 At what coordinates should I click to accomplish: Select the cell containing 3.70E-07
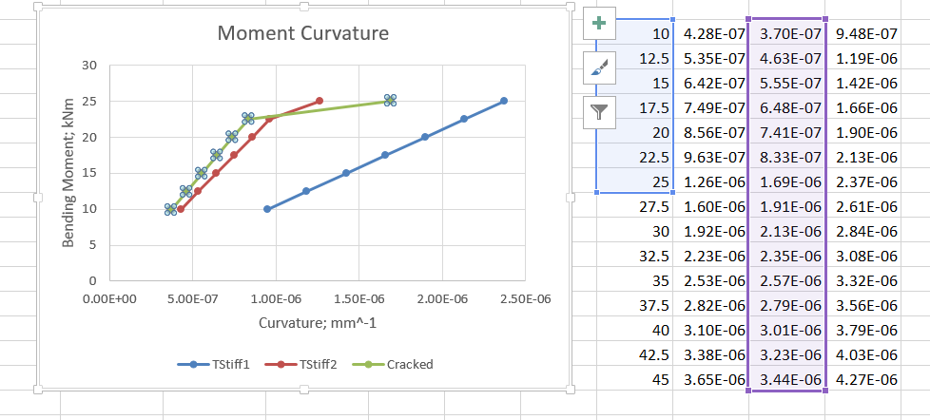[x=786, y=34]
